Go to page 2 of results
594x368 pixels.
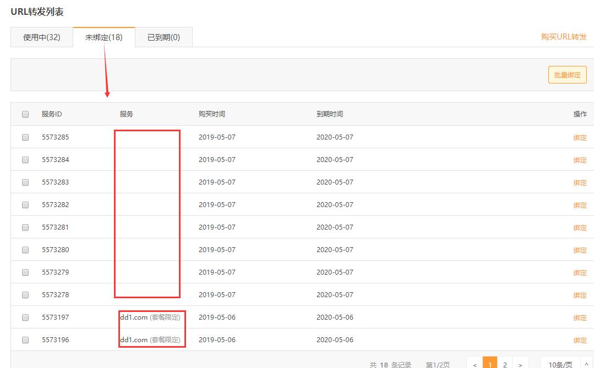click(505, 364)
